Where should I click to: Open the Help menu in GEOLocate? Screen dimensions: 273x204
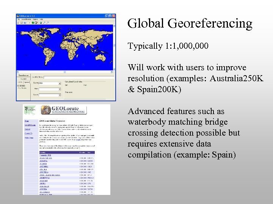coord(41,19)
